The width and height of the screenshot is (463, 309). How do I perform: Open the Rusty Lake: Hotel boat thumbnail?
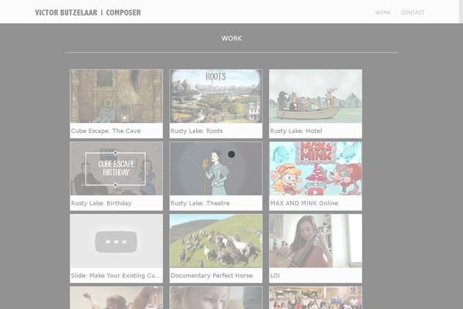pyautogui.click(x=316, y=96)
